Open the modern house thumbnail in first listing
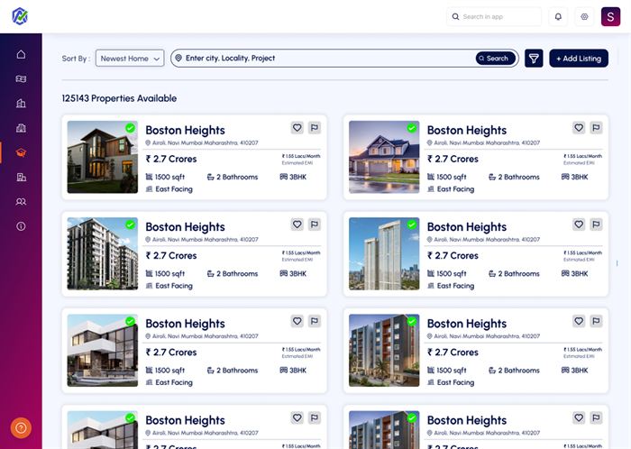The image size is (631, 449). click(x=102, y=158)
